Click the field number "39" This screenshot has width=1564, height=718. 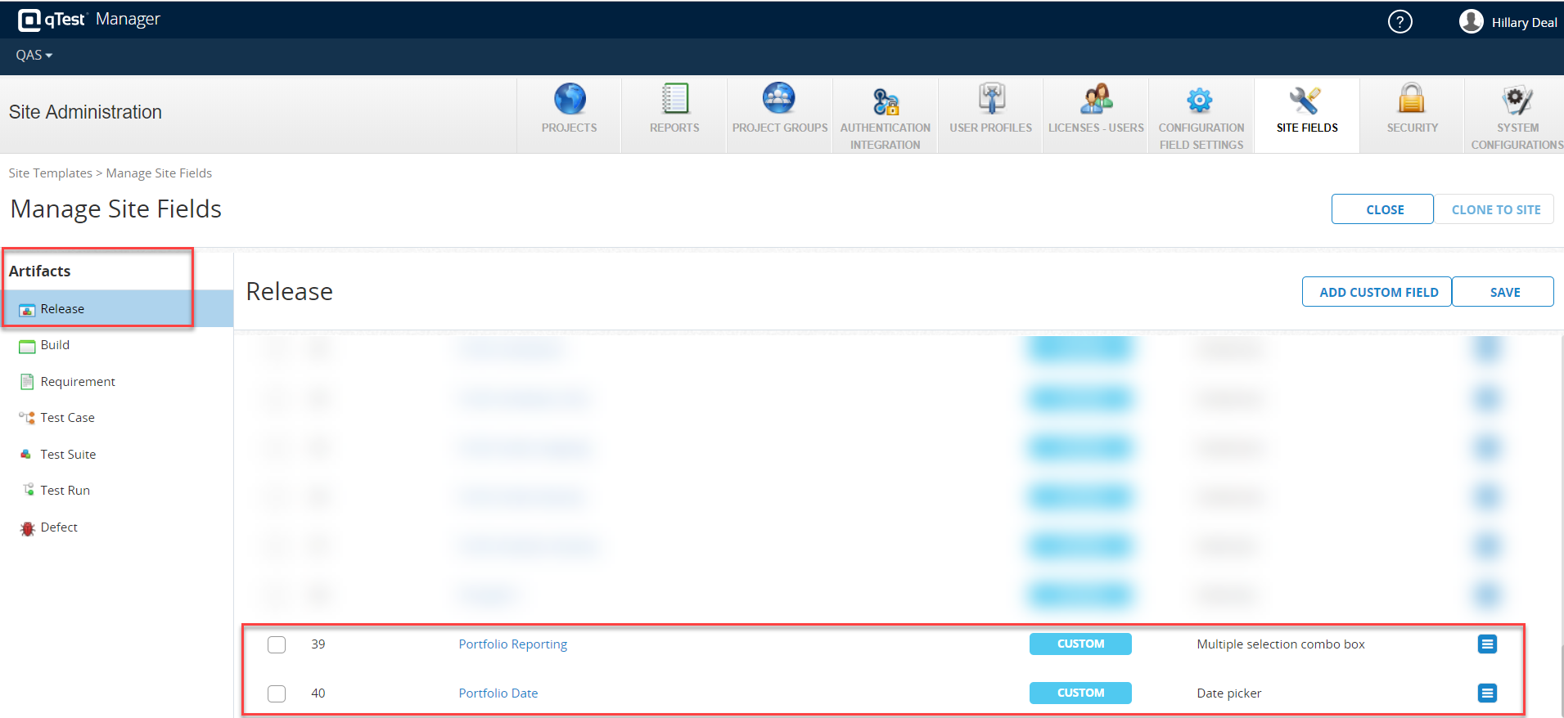click(x=318, y=644)
